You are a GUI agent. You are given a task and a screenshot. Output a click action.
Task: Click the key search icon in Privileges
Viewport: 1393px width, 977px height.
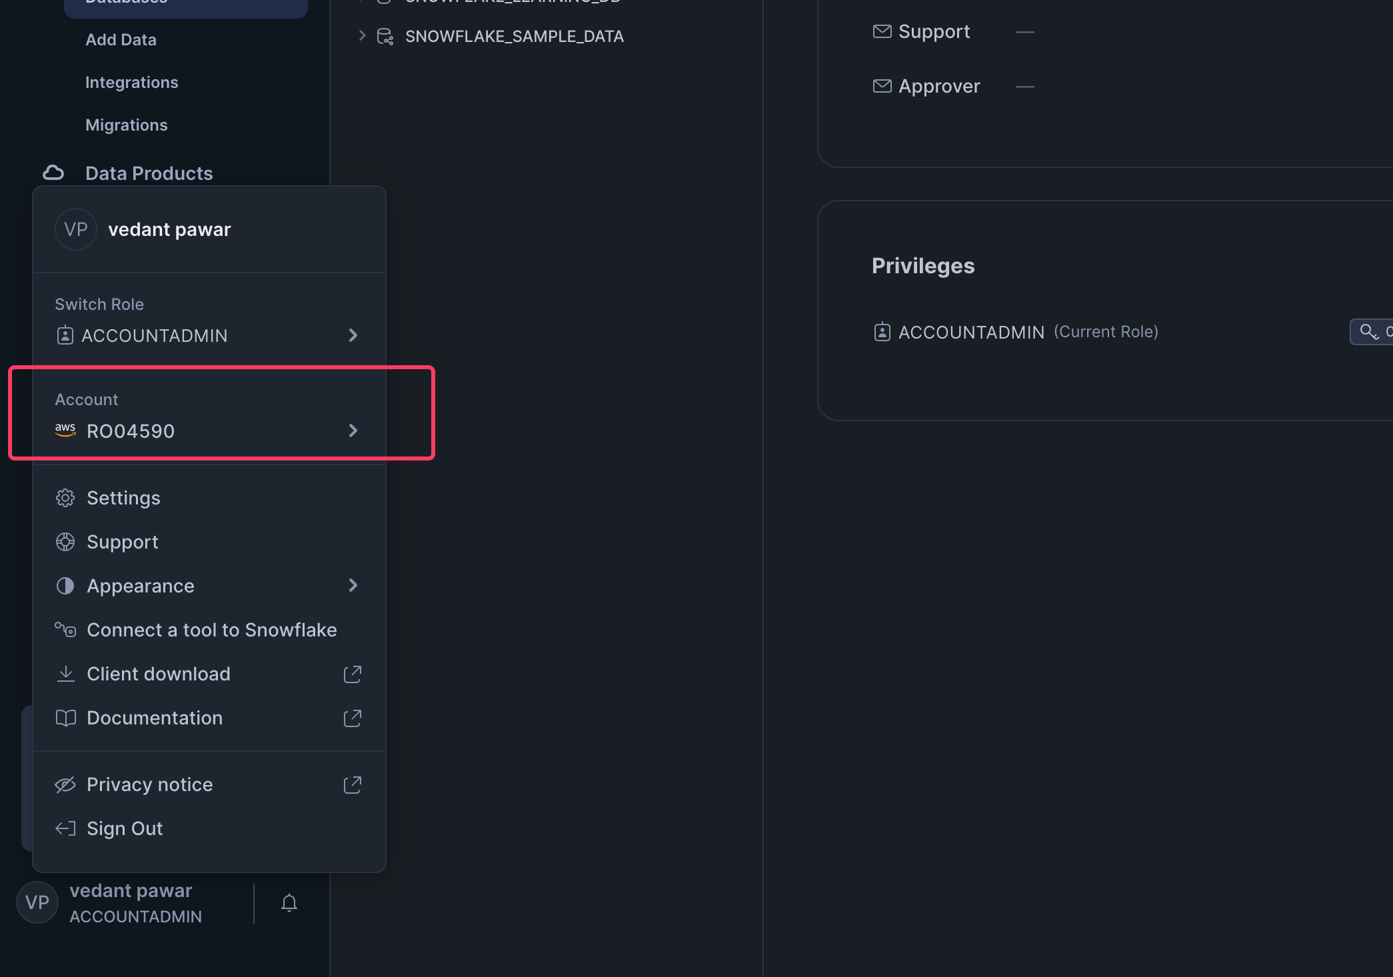click(1368, 332)
